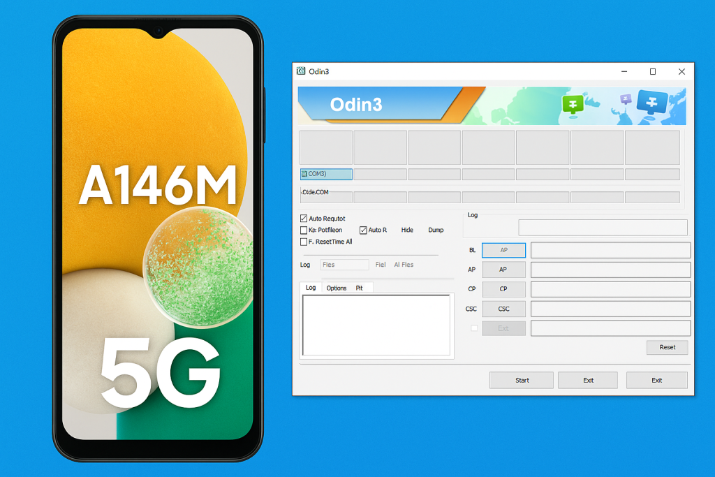Click Start to begin flashing
The height and width of the screenshot is (477, 715).
click(521, 380)
